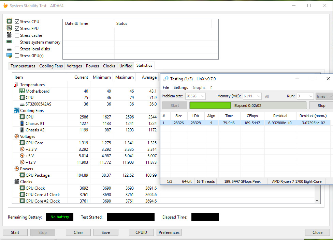
Task: Click the Voltages category lightning icon
Action: [16, 137]
